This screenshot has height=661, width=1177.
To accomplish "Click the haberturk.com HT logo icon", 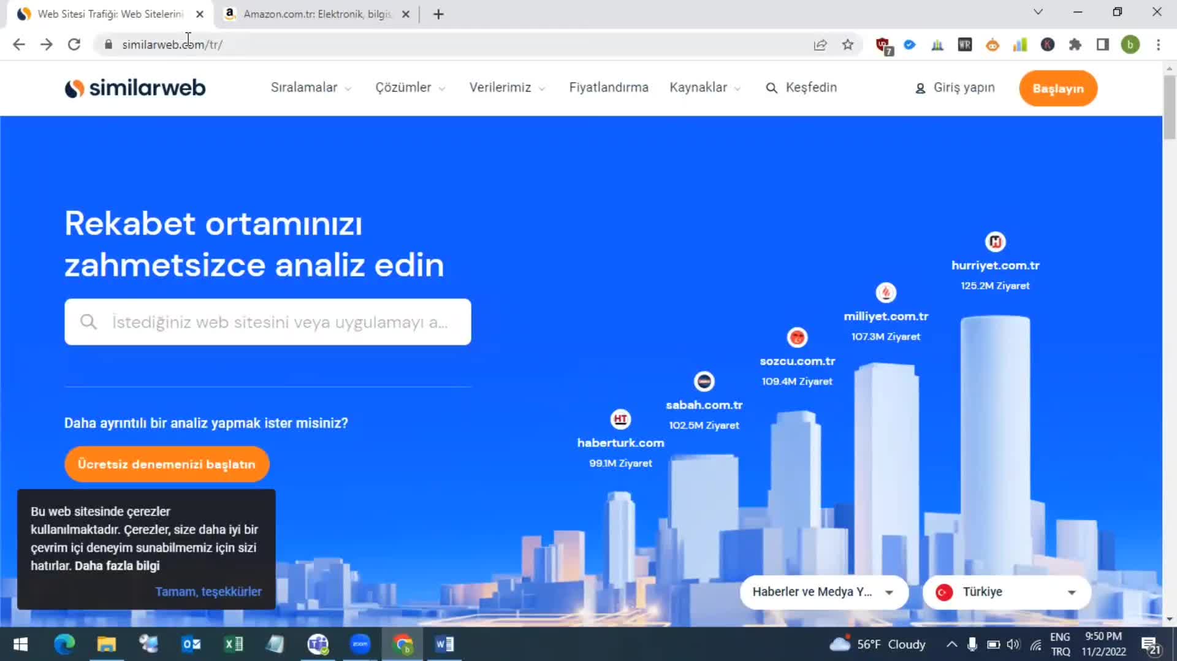I will [621, 419].
